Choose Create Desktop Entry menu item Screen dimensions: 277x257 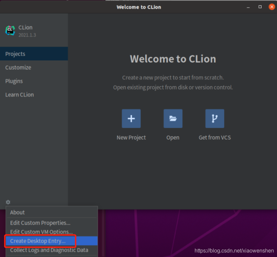pos(52,241)
